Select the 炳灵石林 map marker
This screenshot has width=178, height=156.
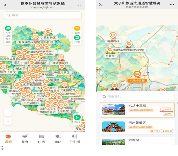point(113,36)
